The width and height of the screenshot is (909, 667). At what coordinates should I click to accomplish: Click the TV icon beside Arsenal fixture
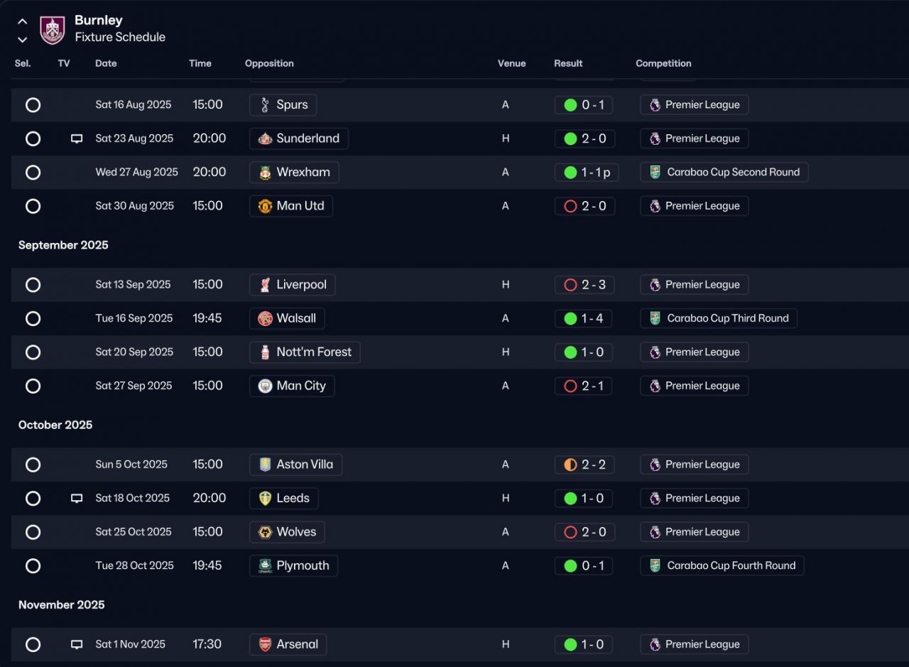pyautogui.click(x=77, y=645)
